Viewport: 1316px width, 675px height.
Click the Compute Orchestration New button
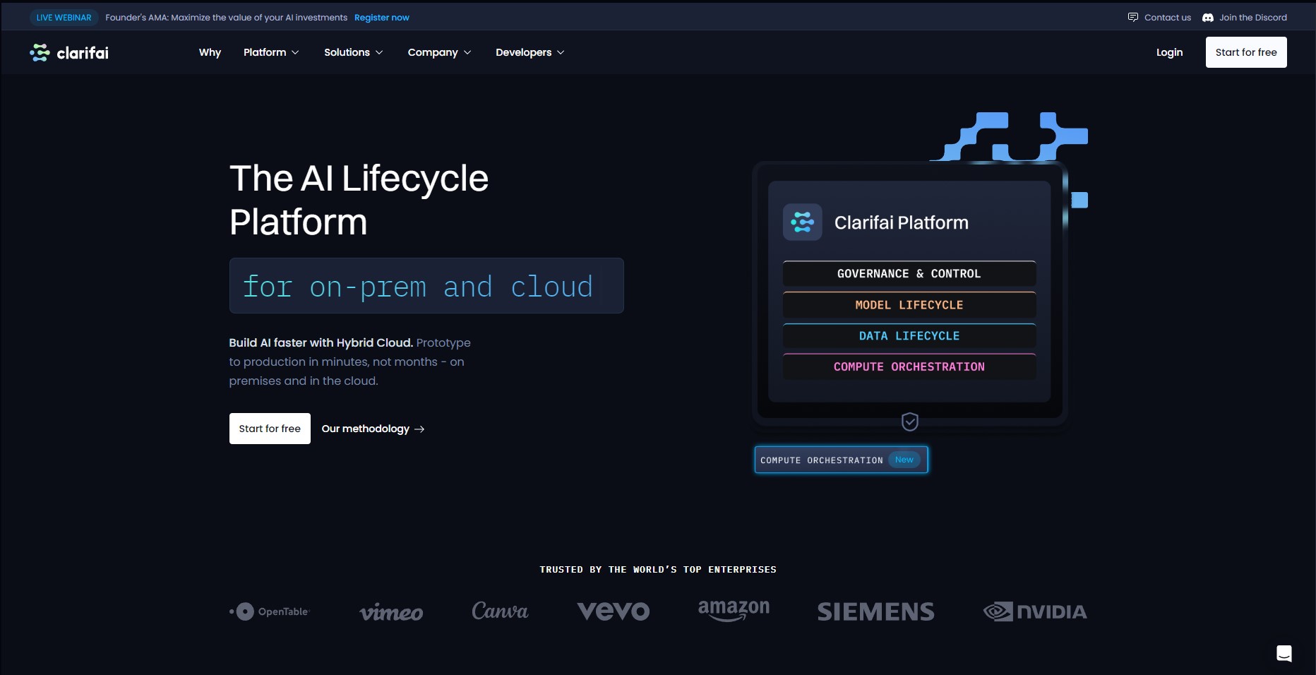click(841, 460)
